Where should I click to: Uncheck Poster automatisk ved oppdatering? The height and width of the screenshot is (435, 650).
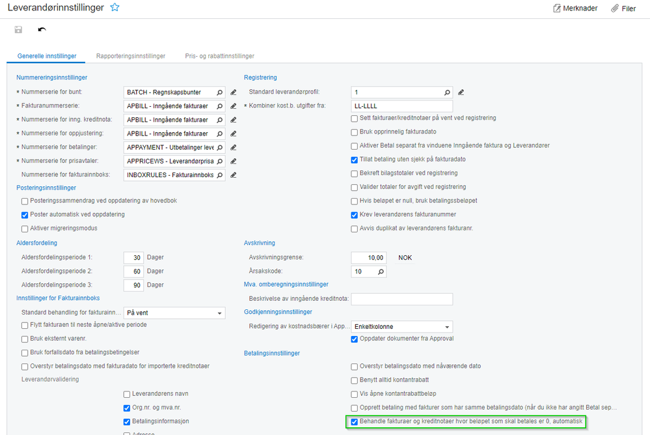(x=25, y=215)
